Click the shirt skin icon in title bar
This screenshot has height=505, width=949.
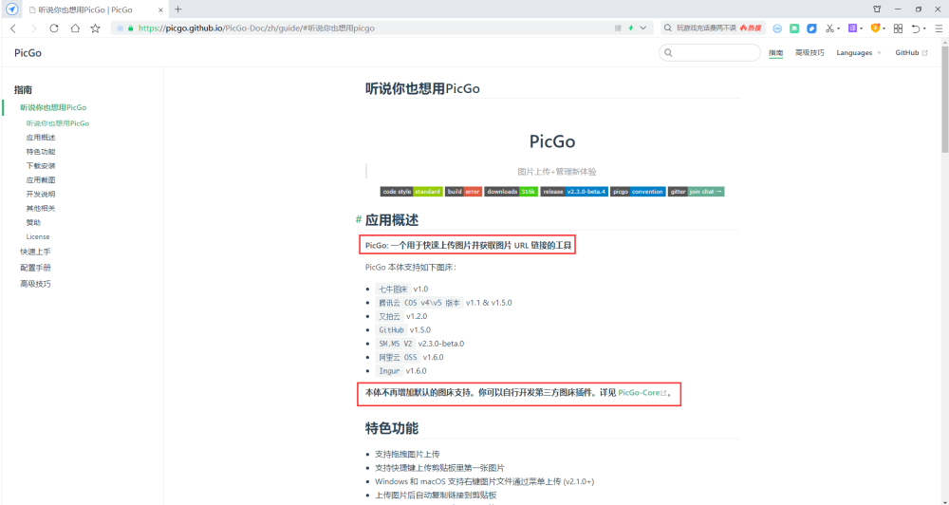click(x=877, y=9)
